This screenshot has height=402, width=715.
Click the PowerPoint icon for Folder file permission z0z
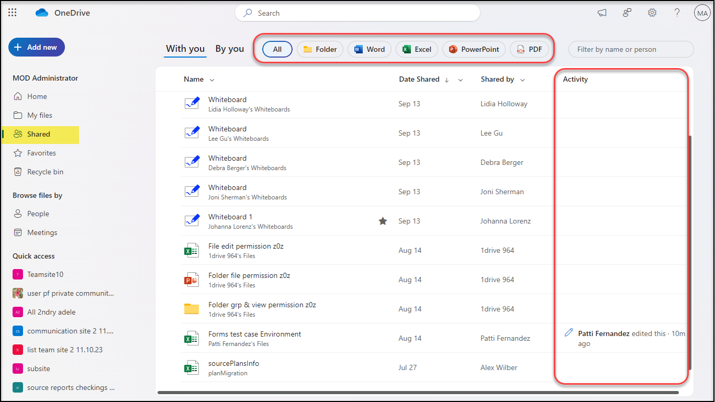coord(192,280)
